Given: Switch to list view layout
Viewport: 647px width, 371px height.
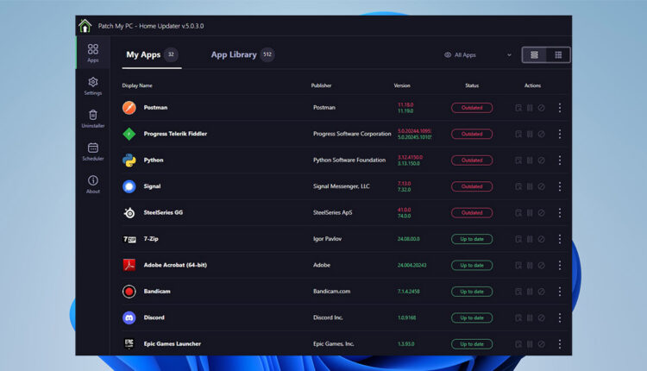Looking at the screenshot, I should [x=534, y=54].
